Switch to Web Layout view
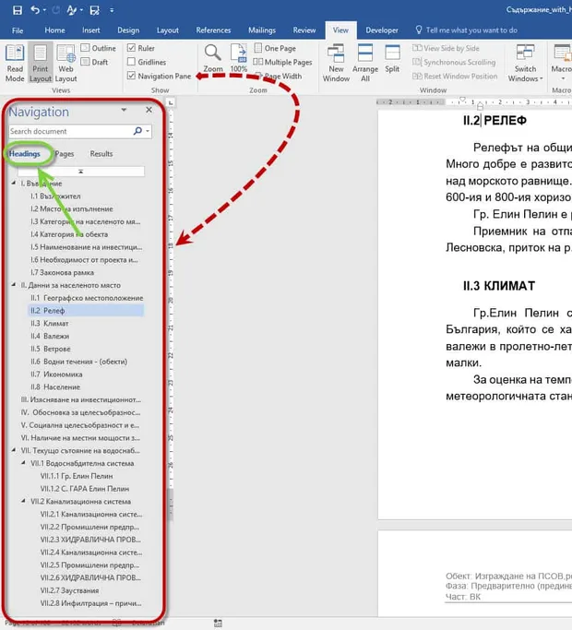The height and width of the screenshot is (630, 572). pyautogui.click(x=66, y=64)
